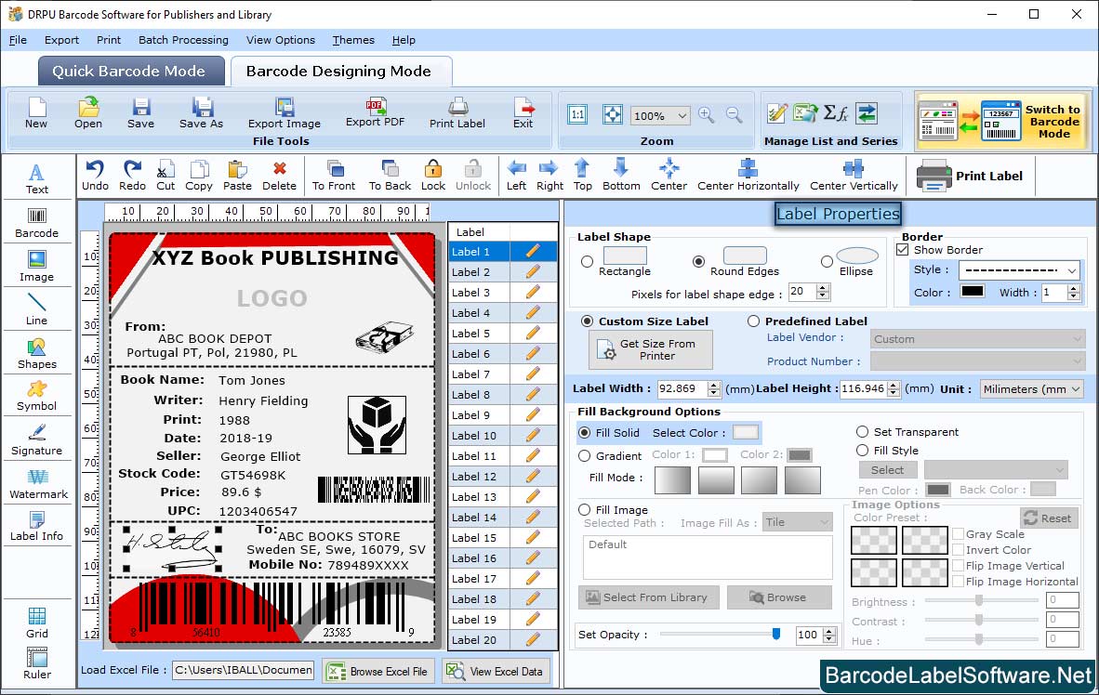Image resolution: width=1099 pixels, height=695 pixels.
Task: Cut the selected object
Action: coord(166,176)
